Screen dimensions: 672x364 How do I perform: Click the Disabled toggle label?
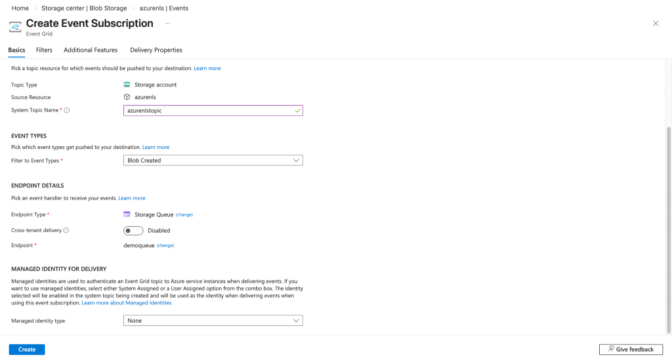tap(159, 230)
